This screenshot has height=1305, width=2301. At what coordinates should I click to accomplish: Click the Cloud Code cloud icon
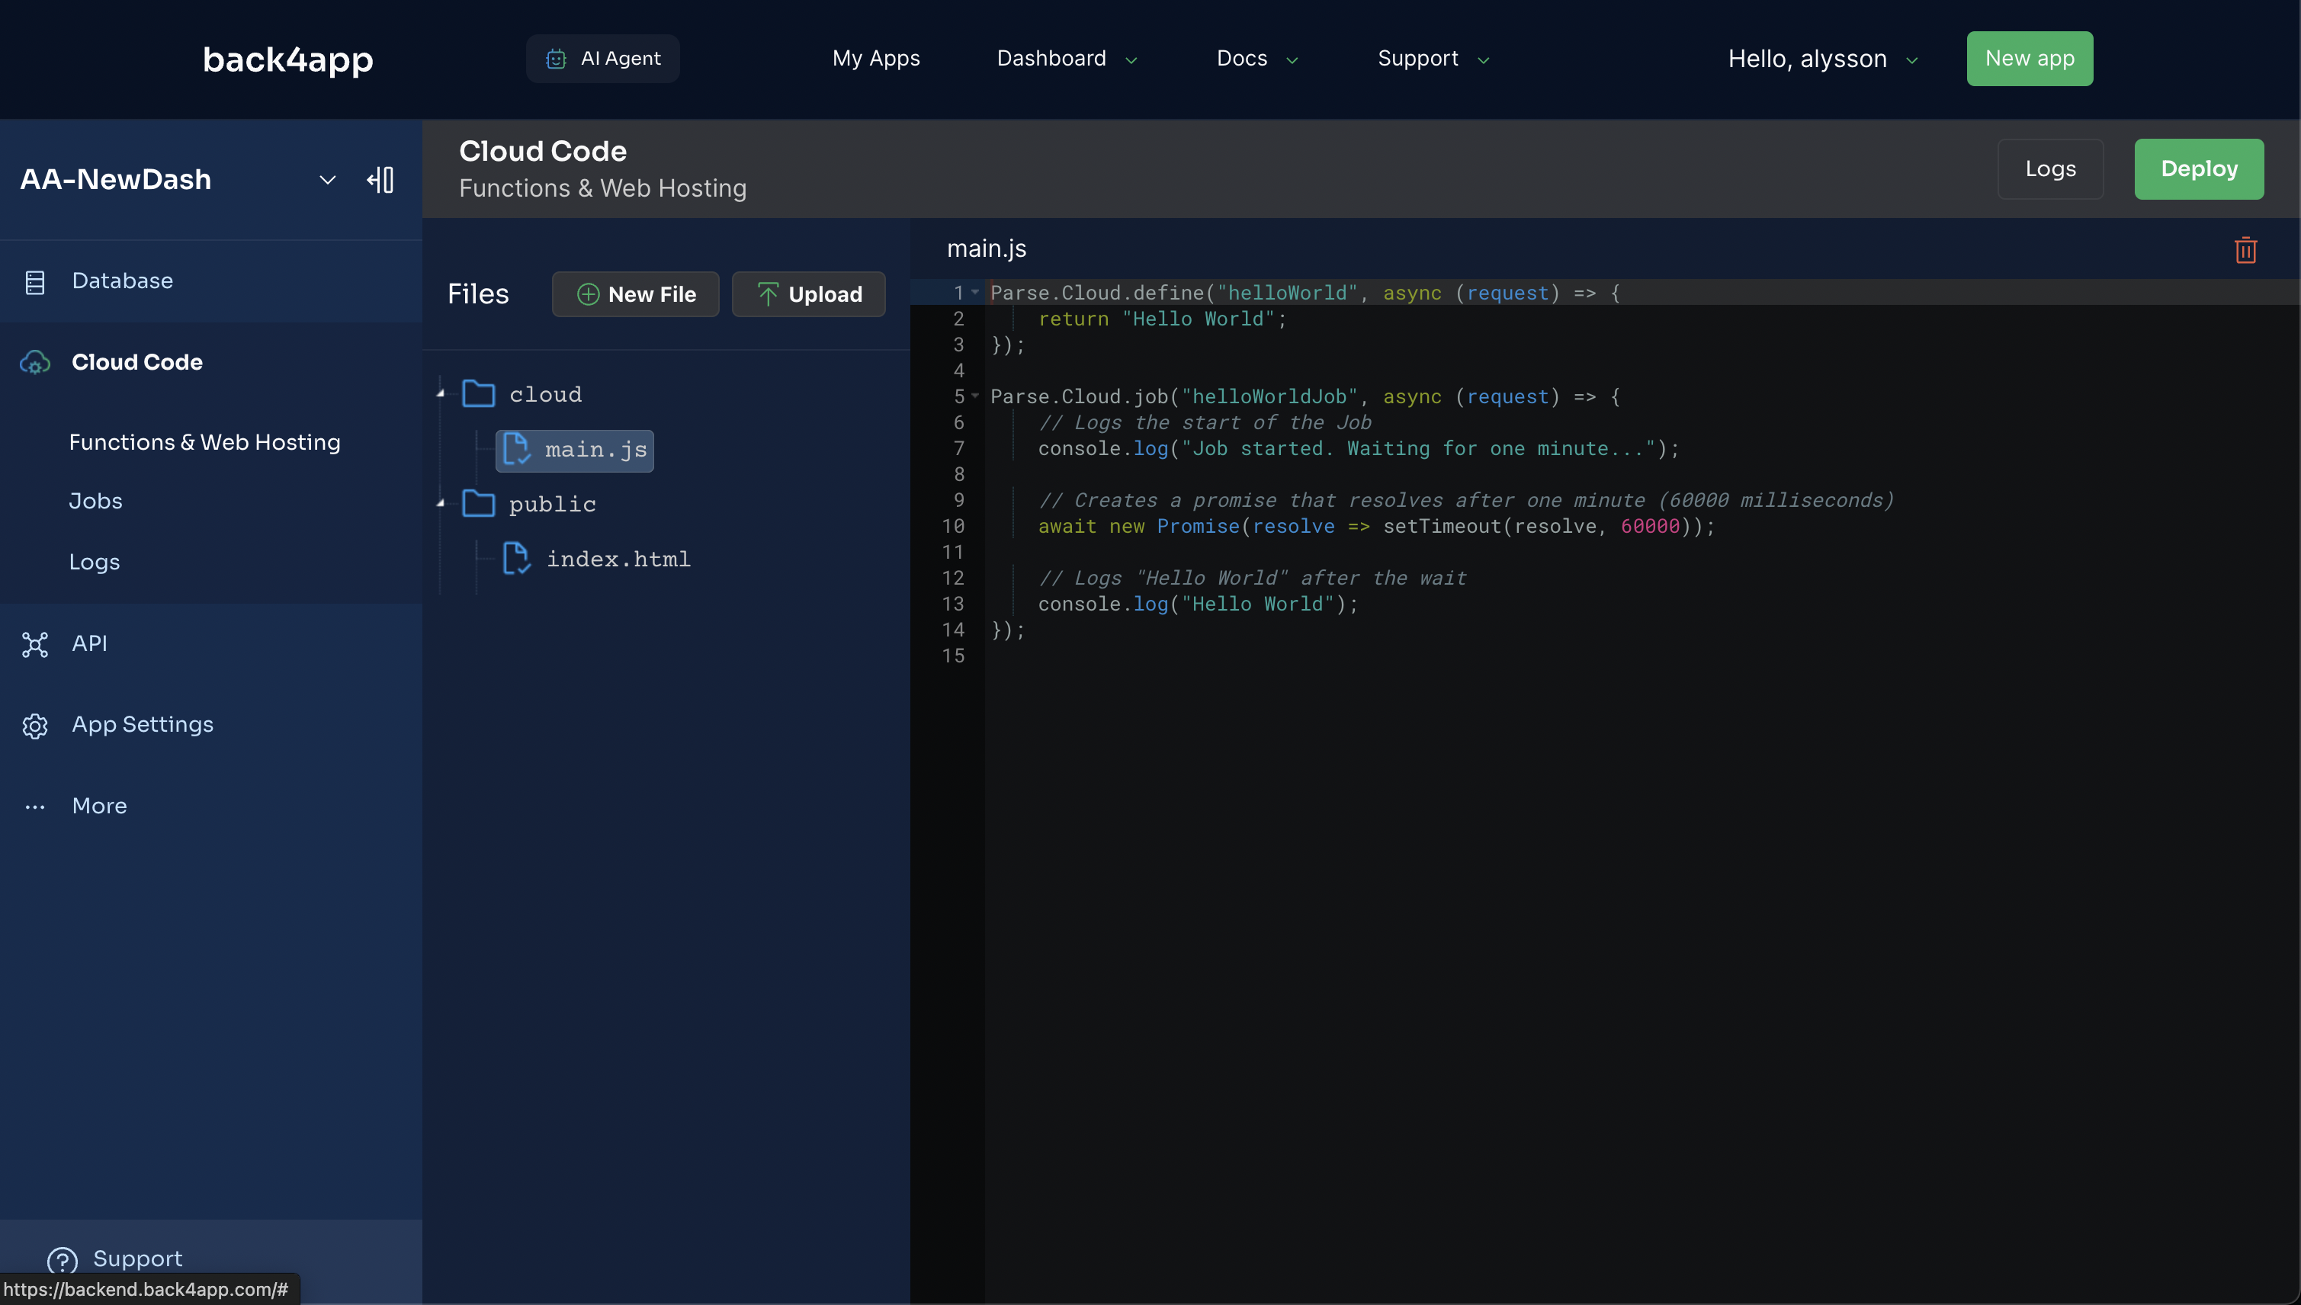coord(35,362)
